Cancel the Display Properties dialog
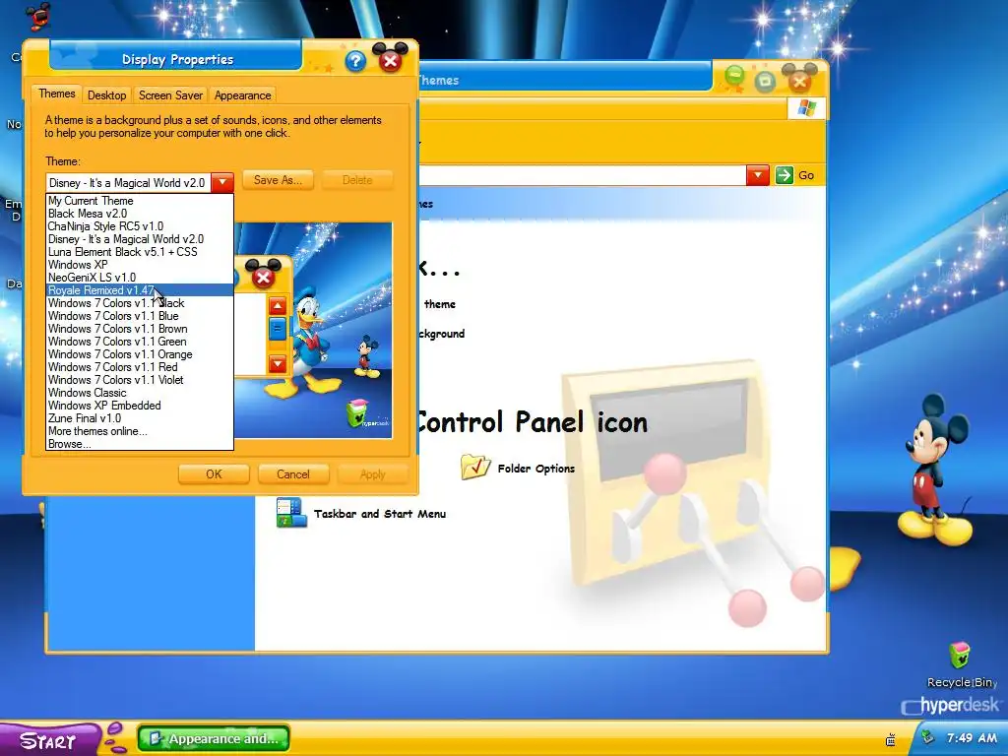 pos(293,474)
